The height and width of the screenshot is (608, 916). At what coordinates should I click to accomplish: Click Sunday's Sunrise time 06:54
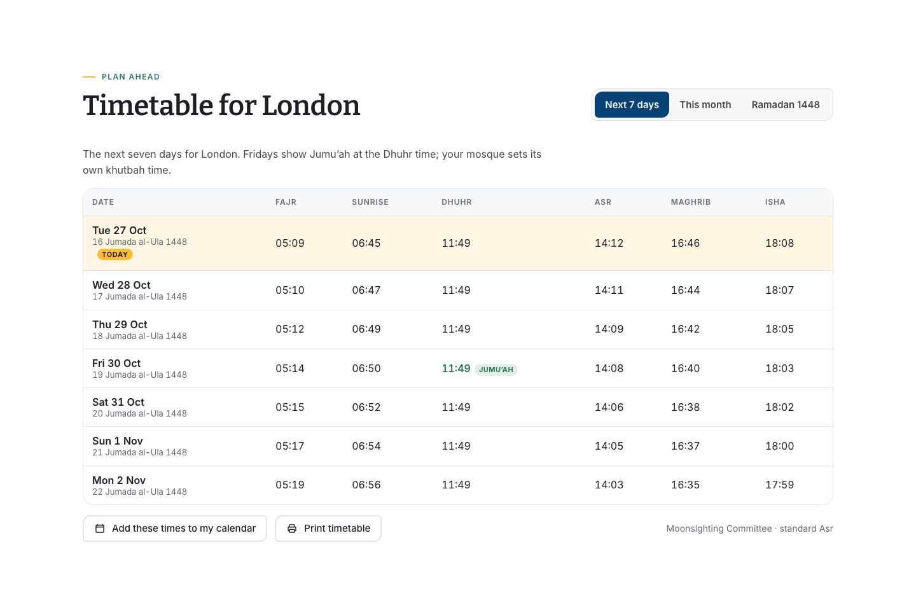point(366,446)
